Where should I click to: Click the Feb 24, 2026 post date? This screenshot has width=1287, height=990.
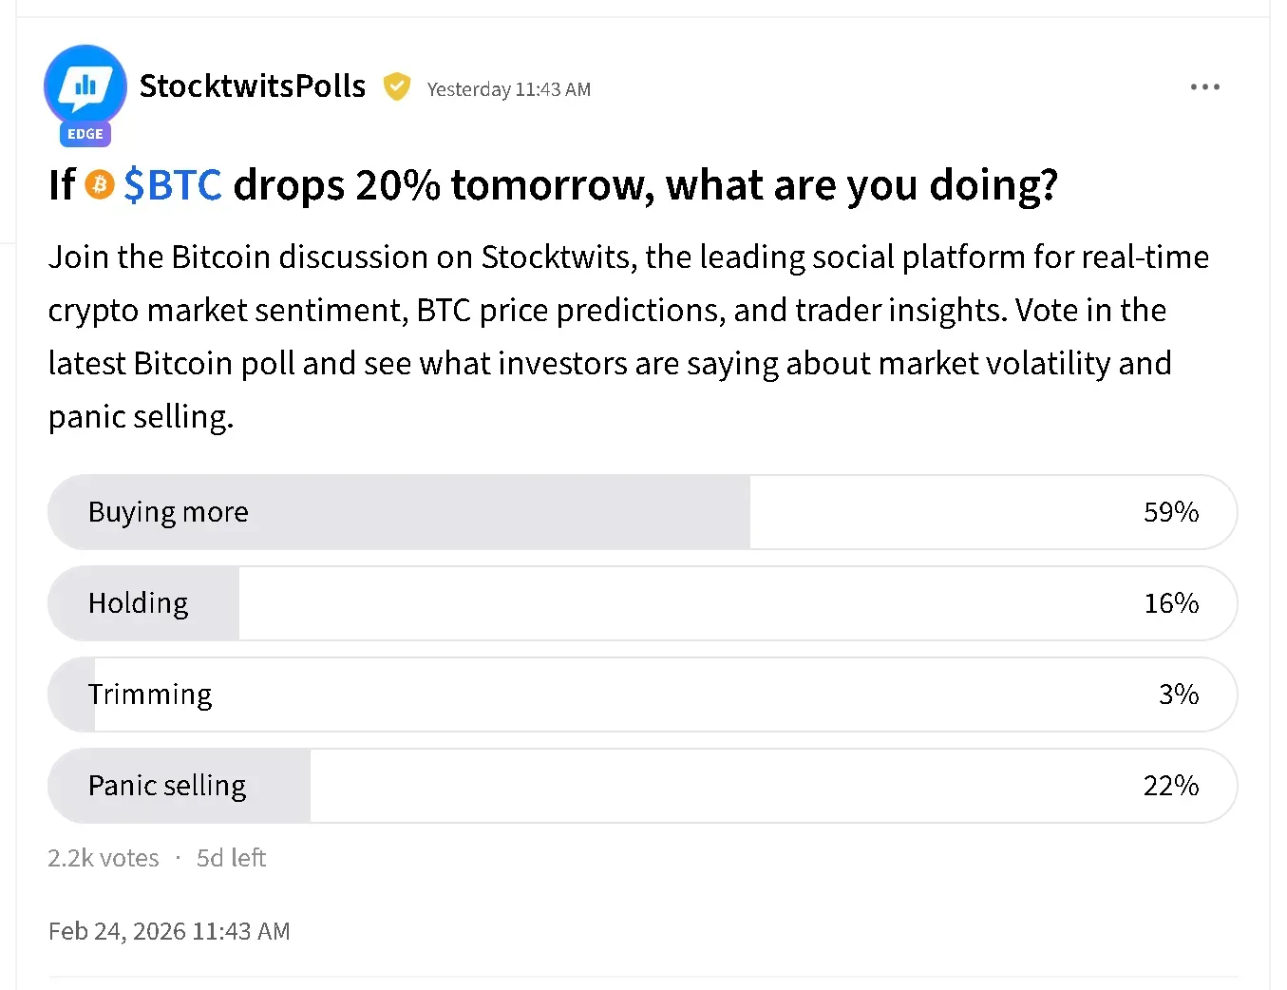[x=169, y=931]
